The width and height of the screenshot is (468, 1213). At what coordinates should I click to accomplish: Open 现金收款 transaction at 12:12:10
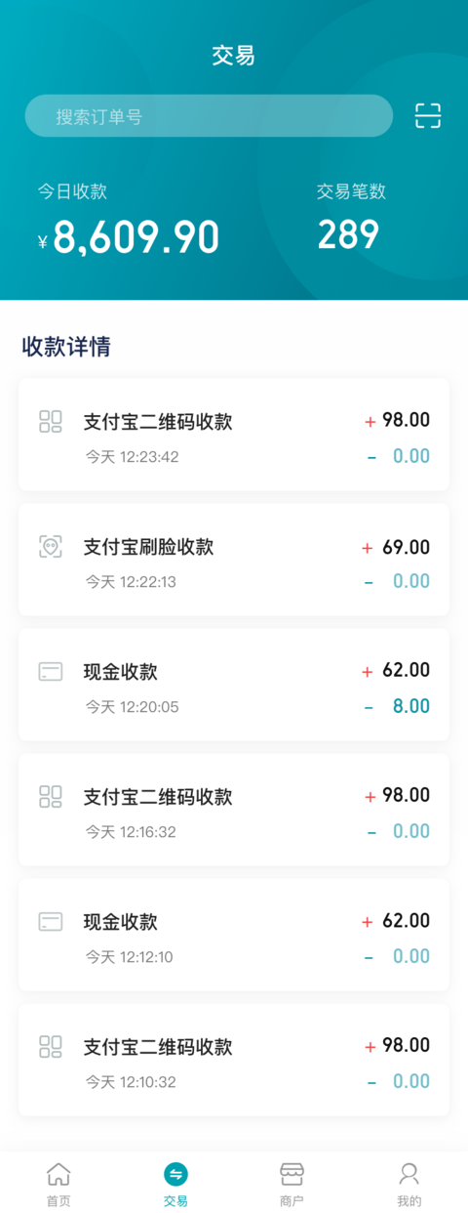(234, 935)
